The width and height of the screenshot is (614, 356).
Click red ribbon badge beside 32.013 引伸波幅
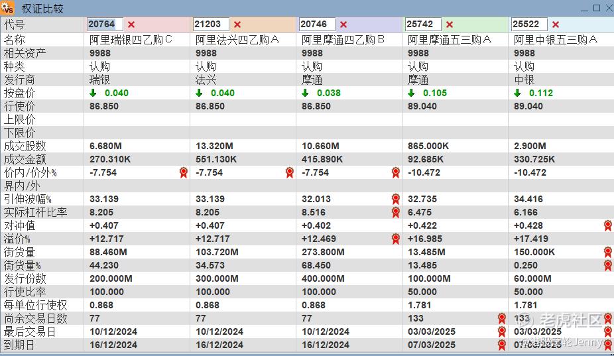[395, 199]
